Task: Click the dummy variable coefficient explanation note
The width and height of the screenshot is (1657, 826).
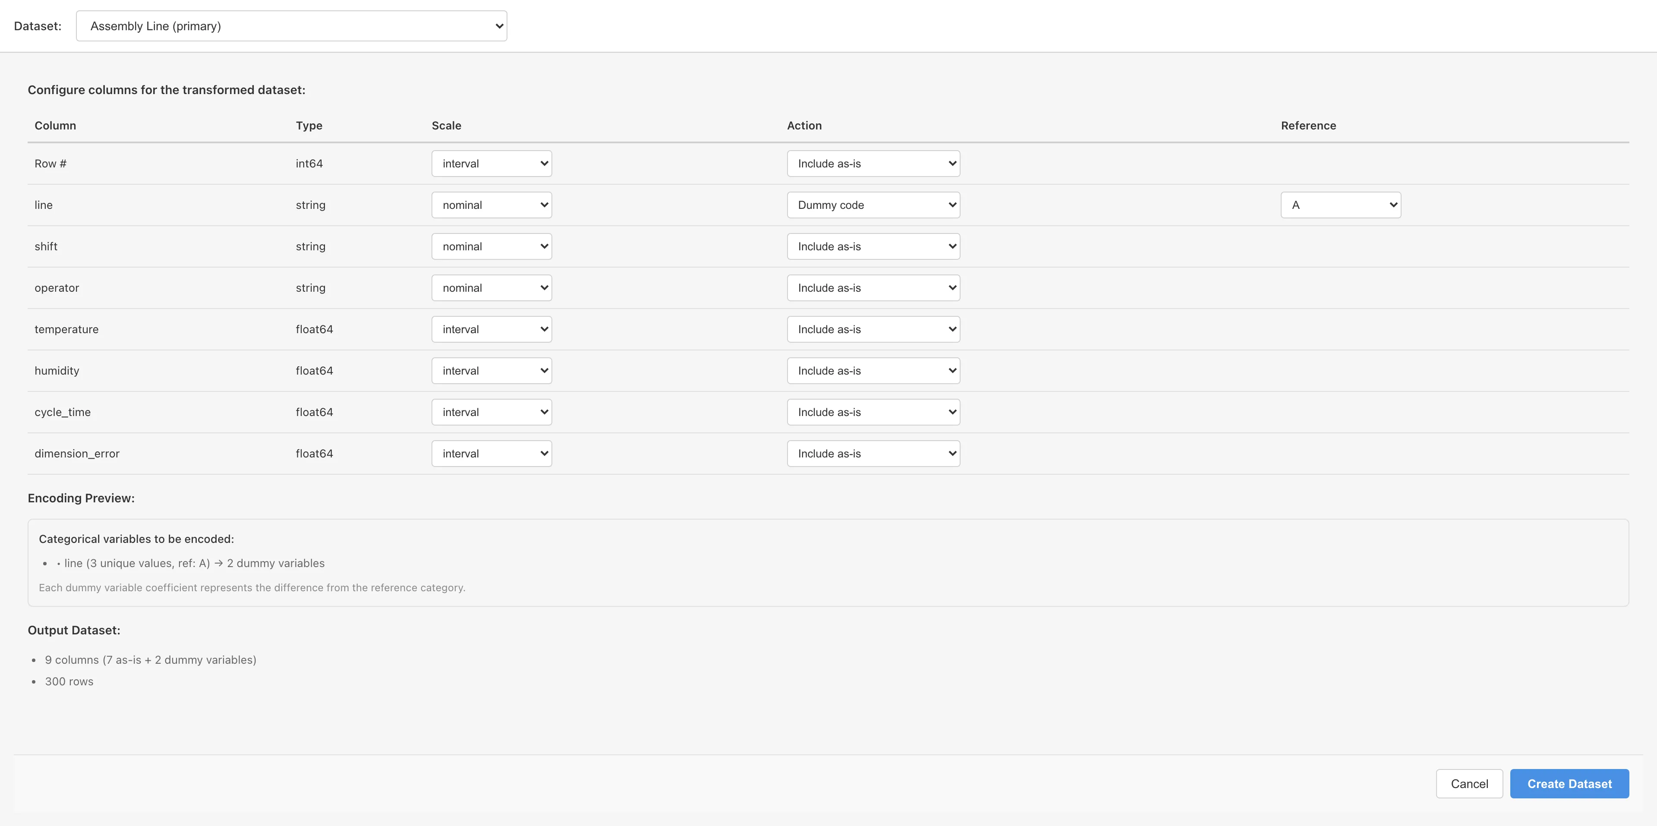Action: click(252, 587)
